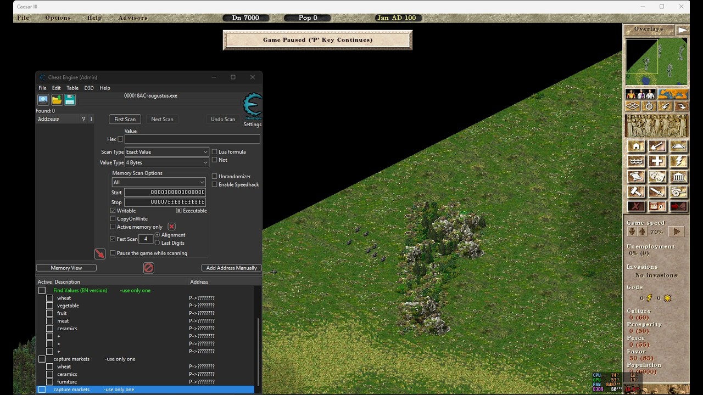Click the save floppy disk icon in Cheat Engine
This screenshot has width=703, height=395.
point(70,100)
